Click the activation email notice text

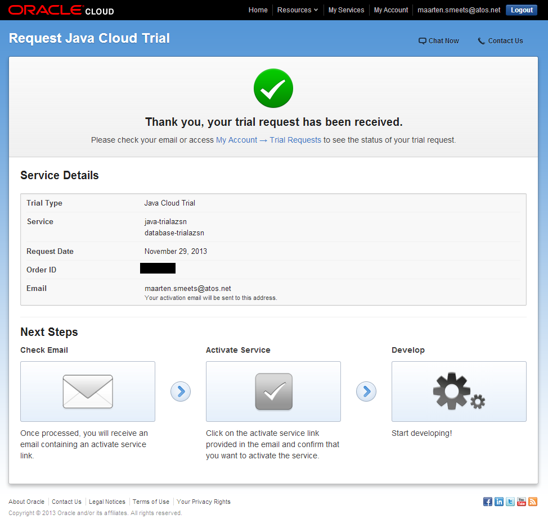click(x=211, y=298)
